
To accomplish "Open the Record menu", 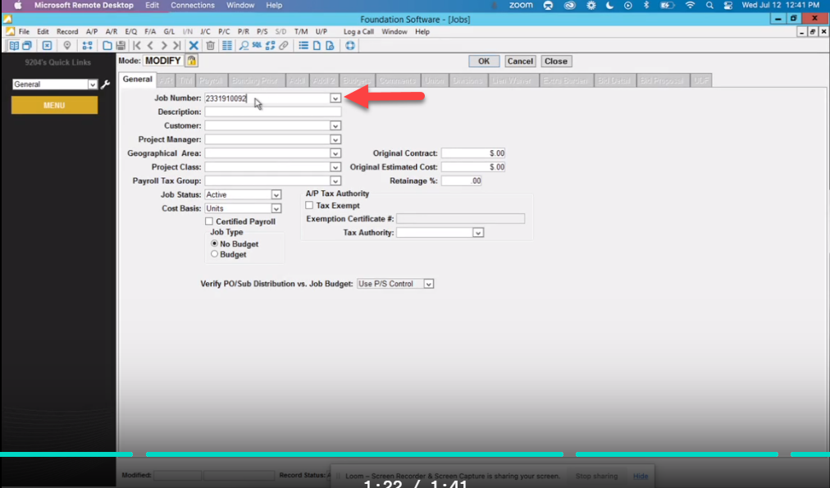I will pyautogui.click(x=67, y=31).
